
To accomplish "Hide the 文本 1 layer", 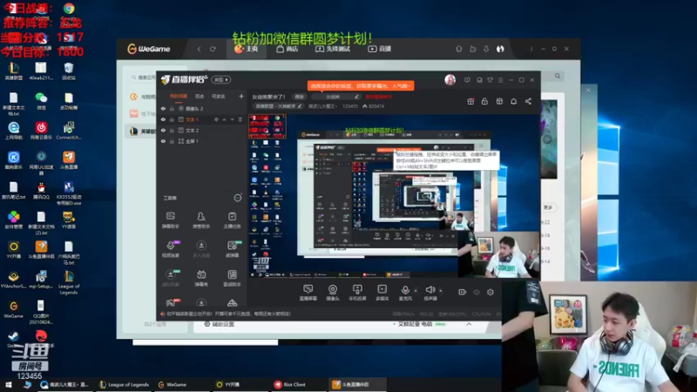I will tap(163, 119).
